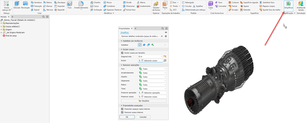Select the Caixa freeform box tool

click(x=210, y=5)
